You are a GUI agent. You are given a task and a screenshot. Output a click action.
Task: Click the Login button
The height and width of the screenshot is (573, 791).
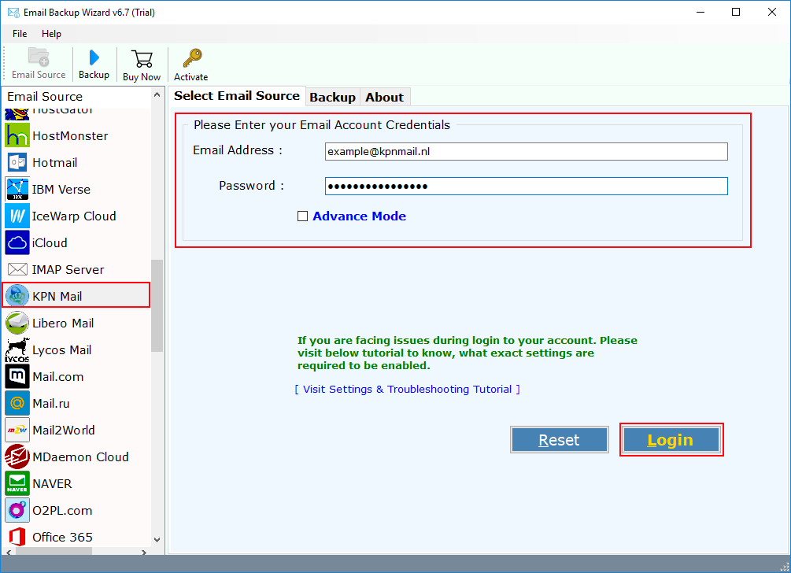click(x=671, y=440)
